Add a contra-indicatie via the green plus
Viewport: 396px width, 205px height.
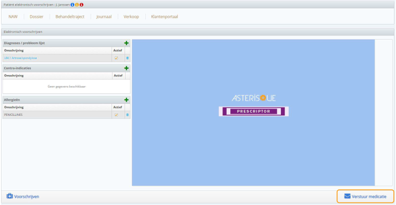127,68
